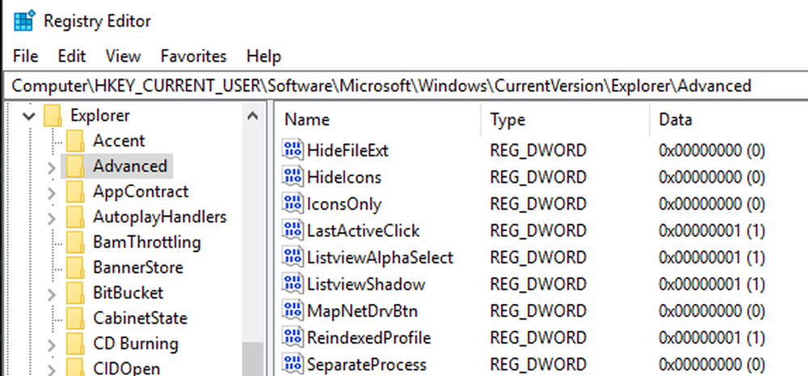The width and height of the screenshot is (808, 376).
Task: Select the CIDOpen key label
Action: pos(127,368)
